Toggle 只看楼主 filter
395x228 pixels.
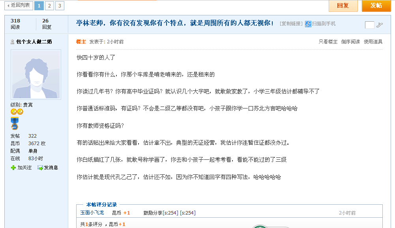[x=328, y=41]
